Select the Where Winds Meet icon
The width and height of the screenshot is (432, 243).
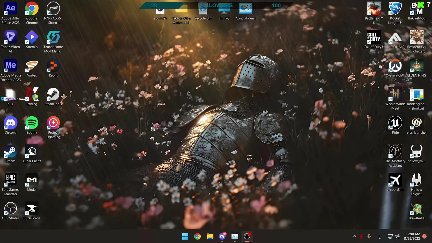395,99
